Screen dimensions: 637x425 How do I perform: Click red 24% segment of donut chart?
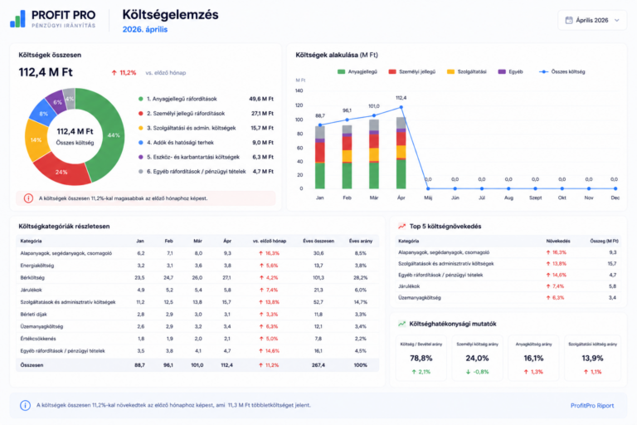tap(61, 172)
